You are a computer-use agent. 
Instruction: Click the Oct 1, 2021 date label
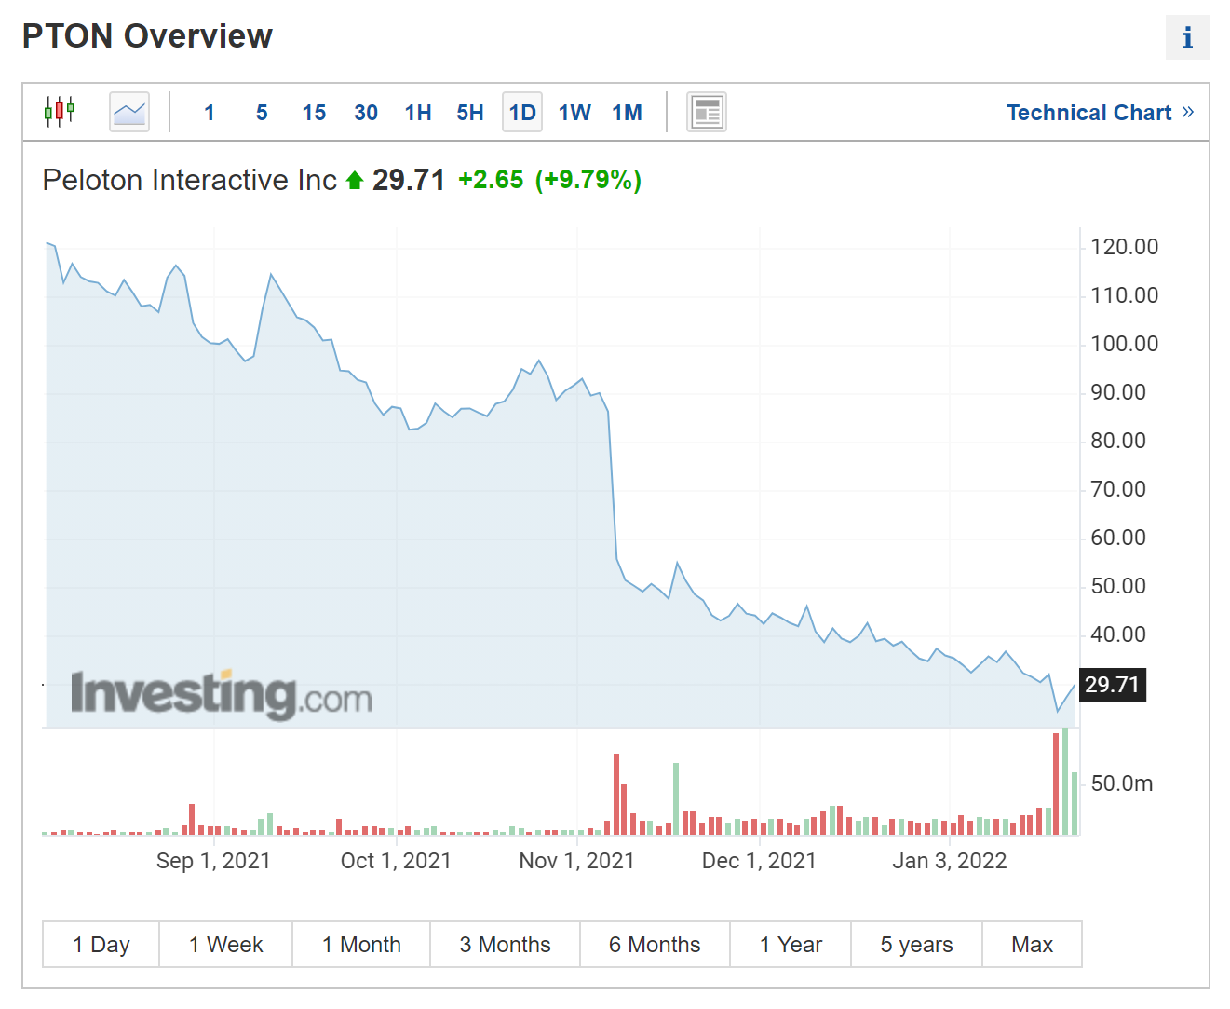[396, 861]
